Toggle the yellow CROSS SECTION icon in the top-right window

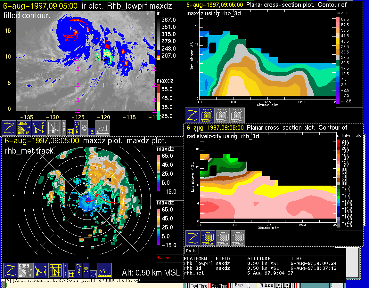click(x=207, y=115)
